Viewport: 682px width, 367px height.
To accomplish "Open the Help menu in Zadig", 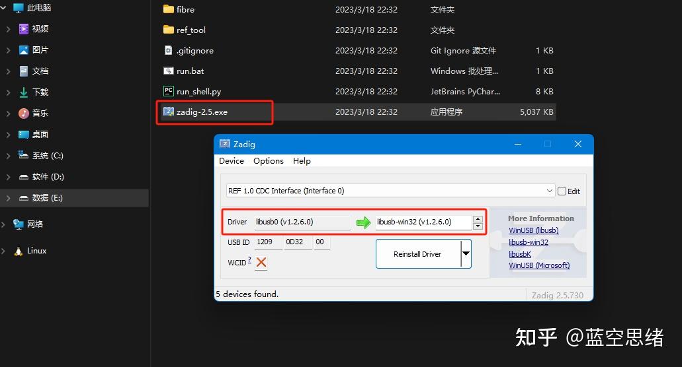I will coord(302,161).
